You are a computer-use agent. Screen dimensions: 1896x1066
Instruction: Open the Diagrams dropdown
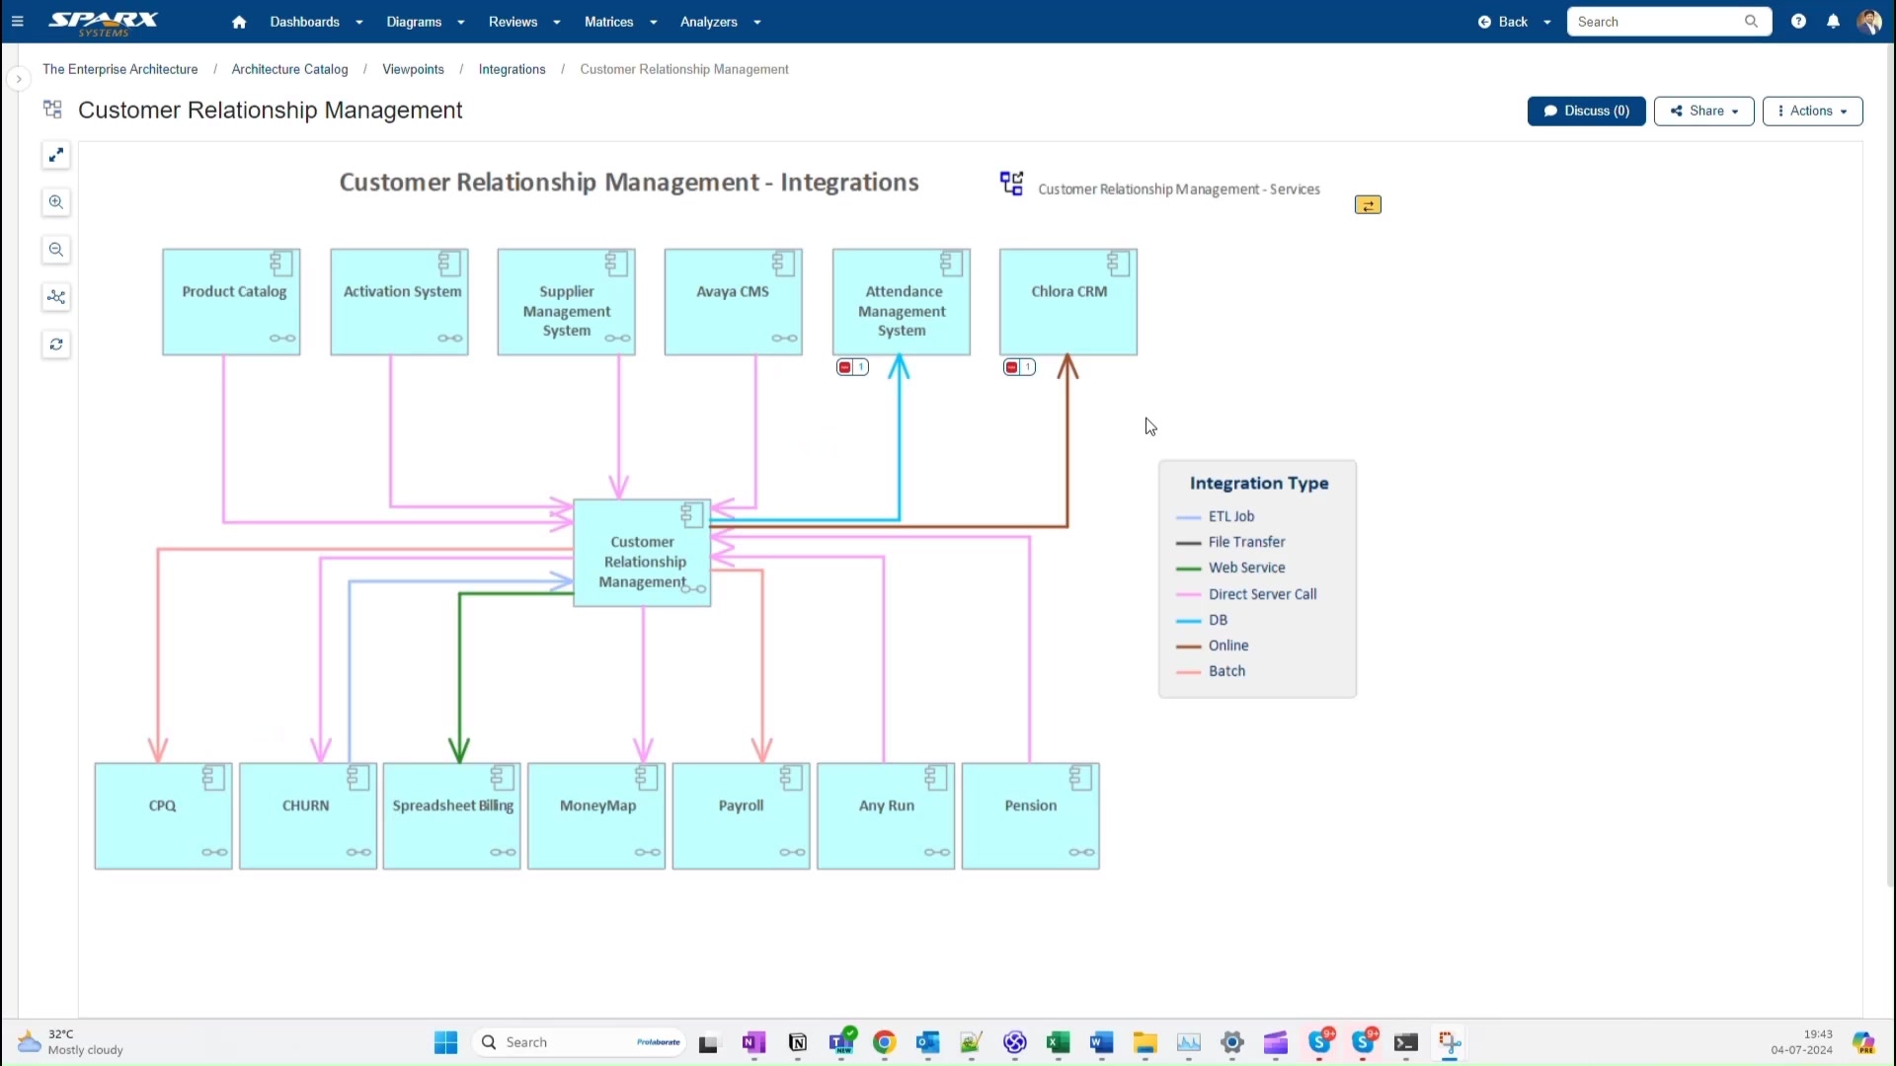click(x=425, y=22)
